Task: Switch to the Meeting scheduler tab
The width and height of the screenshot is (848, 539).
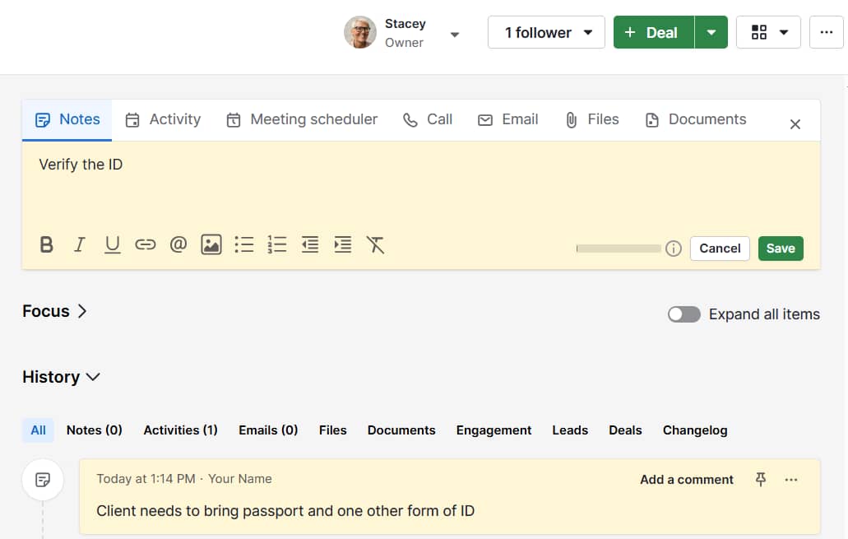Action: point(304,119)
